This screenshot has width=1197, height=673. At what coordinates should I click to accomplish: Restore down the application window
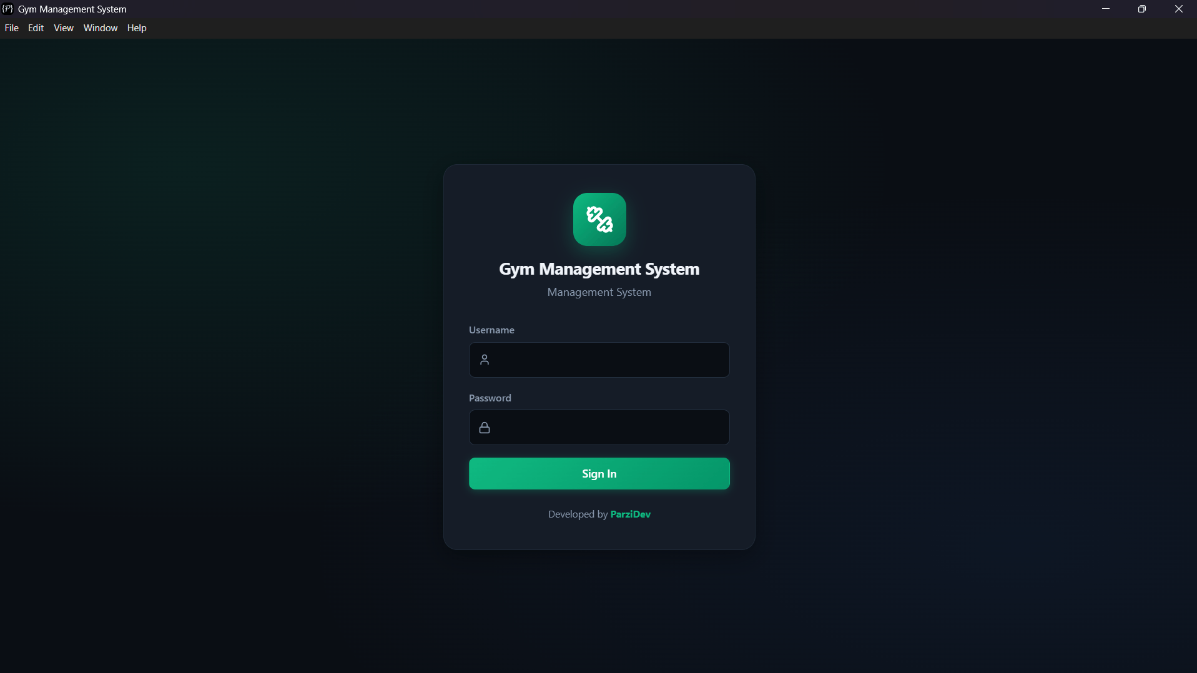(x=1142, y=9)
